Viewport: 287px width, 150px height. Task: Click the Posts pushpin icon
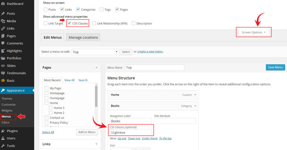point(3,13)
